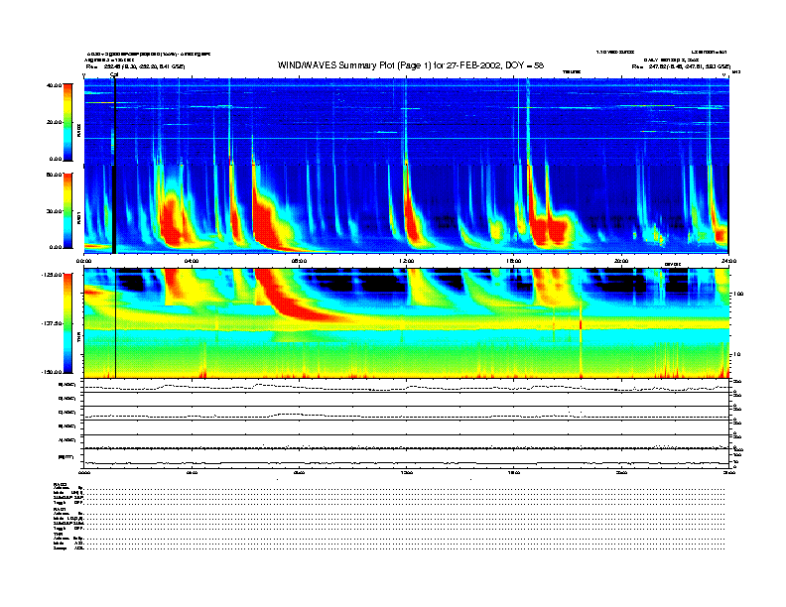Click the '10' frequency label right of TNR panel

[x=738, y=355]
